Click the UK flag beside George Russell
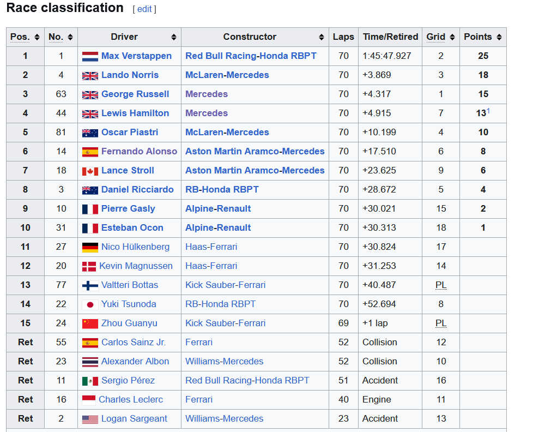The width and height of the screenshot is (545, 432). [x=90, y=94]
